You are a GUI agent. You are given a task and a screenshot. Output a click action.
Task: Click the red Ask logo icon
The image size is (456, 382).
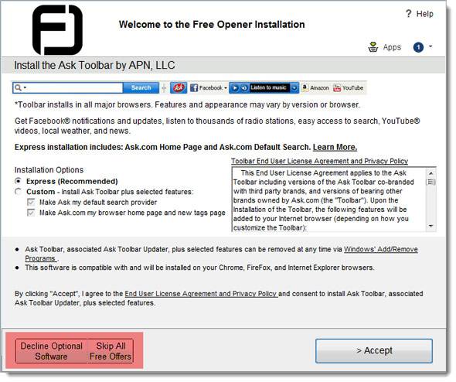pyautogui.click(x=179, y=87)
